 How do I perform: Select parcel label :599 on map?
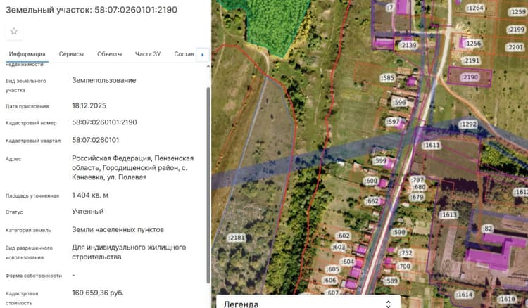(379, 161)
